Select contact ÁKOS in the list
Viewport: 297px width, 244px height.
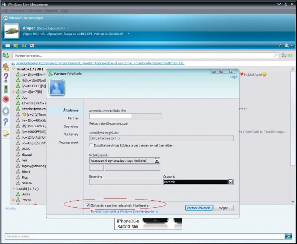coord(26,149)
